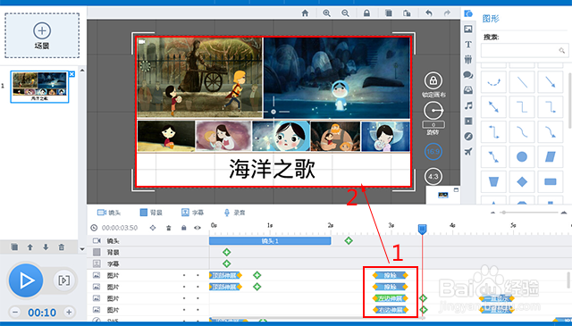Open the shapes (图形) panel icon
This screenshot has width=572, height=326.
468,14
